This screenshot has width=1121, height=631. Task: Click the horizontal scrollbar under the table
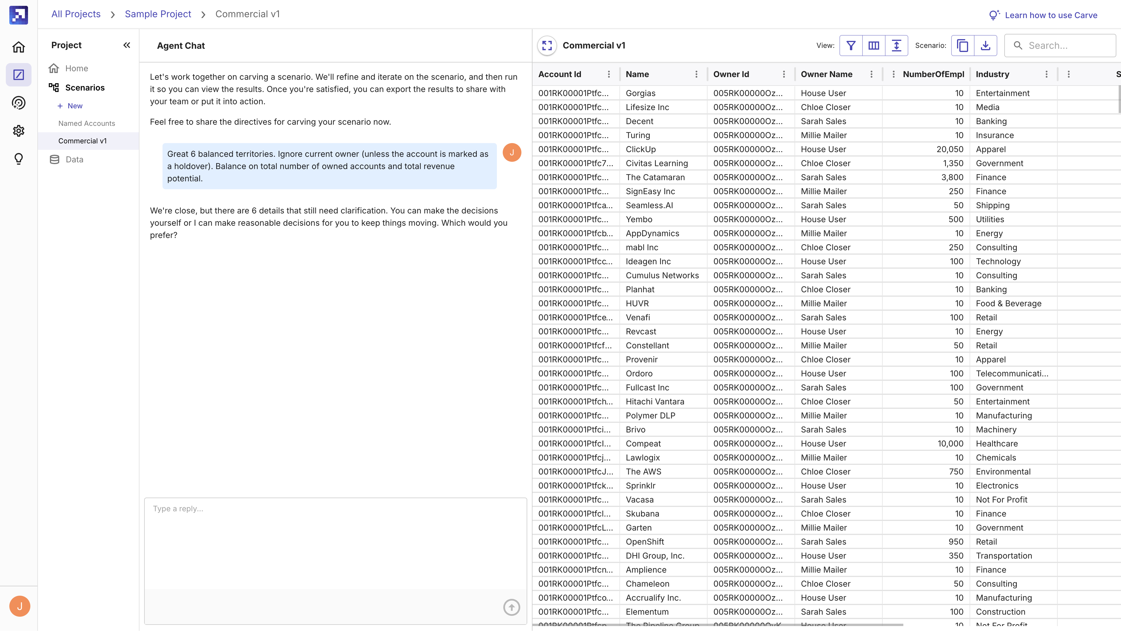tap(718, 625)
